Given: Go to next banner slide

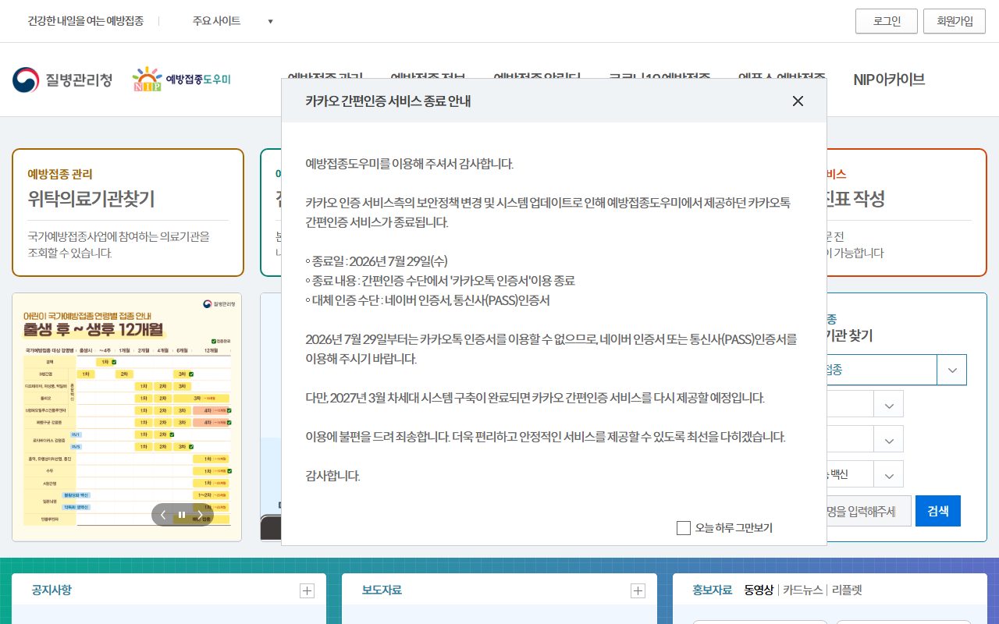Looking at the screenshot, I should coord(201,515).
